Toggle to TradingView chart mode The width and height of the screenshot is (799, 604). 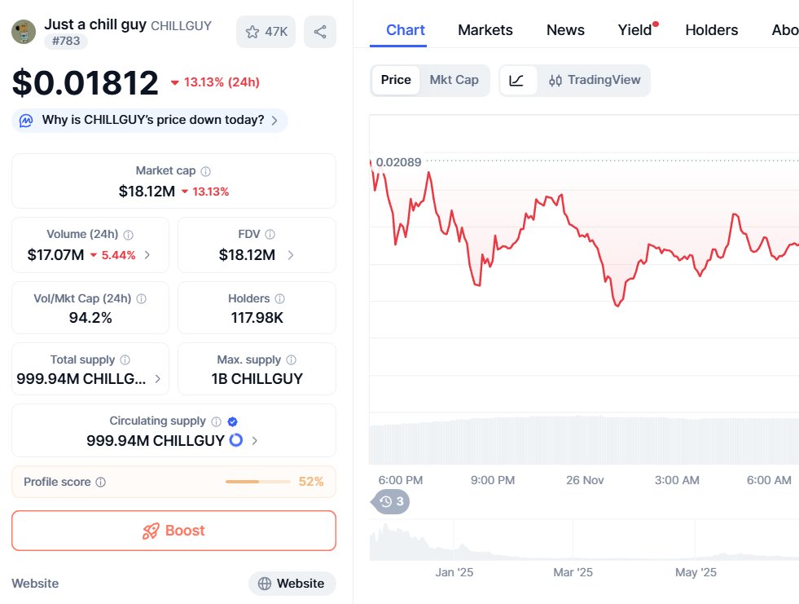tap(595, 80)
